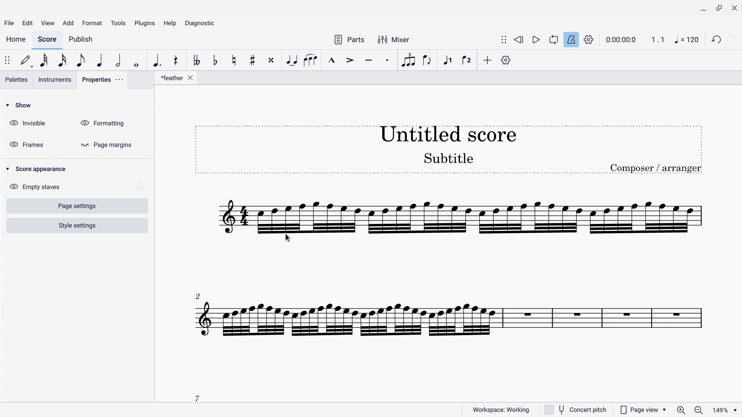Image resolution: width=742 pixels, height=417 pixels.
Task: Click the tuplet icon in note toolbar
Action: [408, 61]
